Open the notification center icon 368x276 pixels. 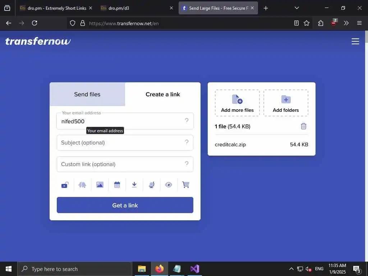[x=357, y=269]
